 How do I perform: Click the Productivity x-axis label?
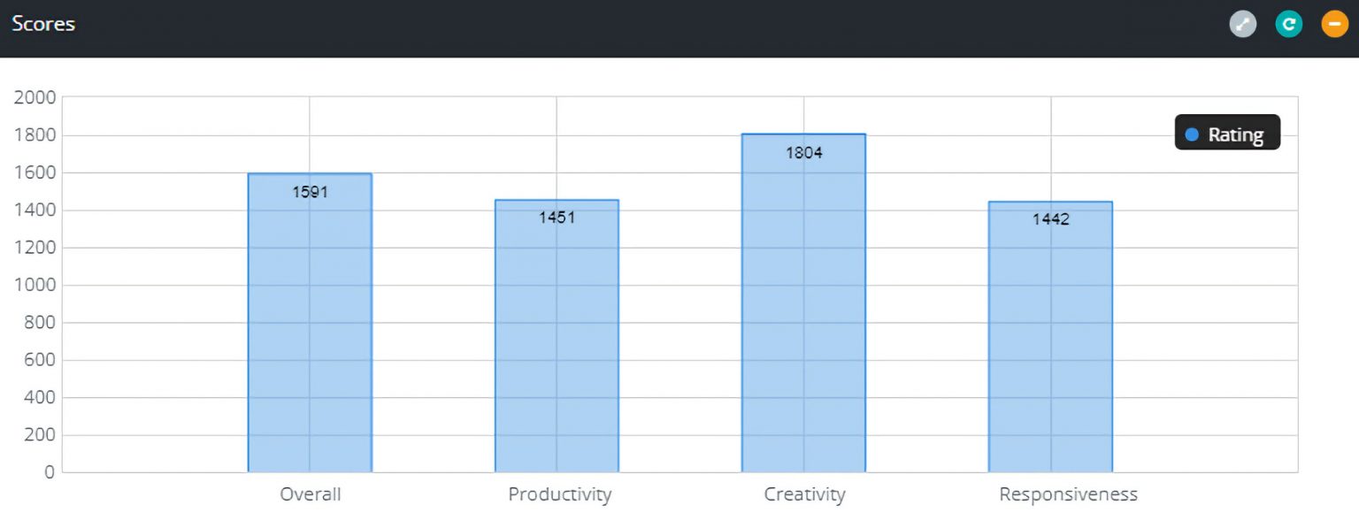tap(559, 494)
